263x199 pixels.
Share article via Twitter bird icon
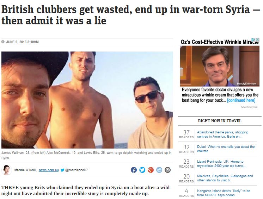pyautogui.click(x=142, y=170)
